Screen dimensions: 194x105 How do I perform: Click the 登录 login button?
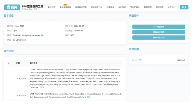tap(184, 7)
